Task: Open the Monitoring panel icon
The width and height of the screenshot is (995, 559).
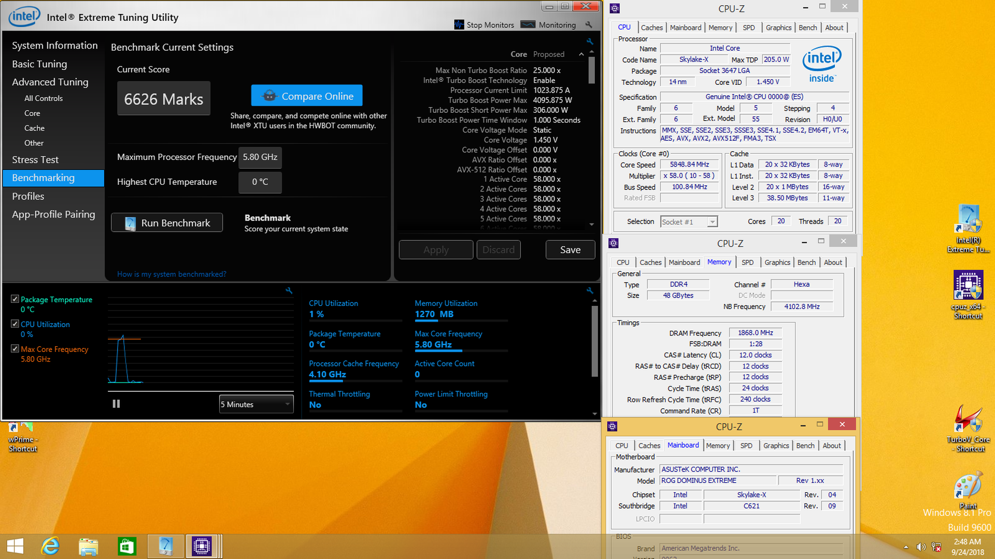Action: 528,24
